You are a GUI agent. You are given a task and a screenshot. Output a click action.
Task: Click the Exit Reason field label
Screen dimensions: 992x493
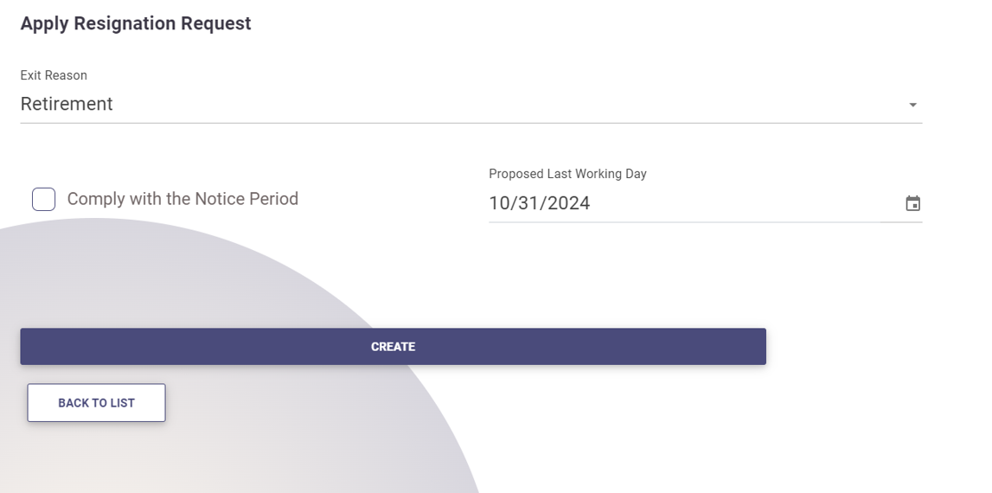(54, 75)
